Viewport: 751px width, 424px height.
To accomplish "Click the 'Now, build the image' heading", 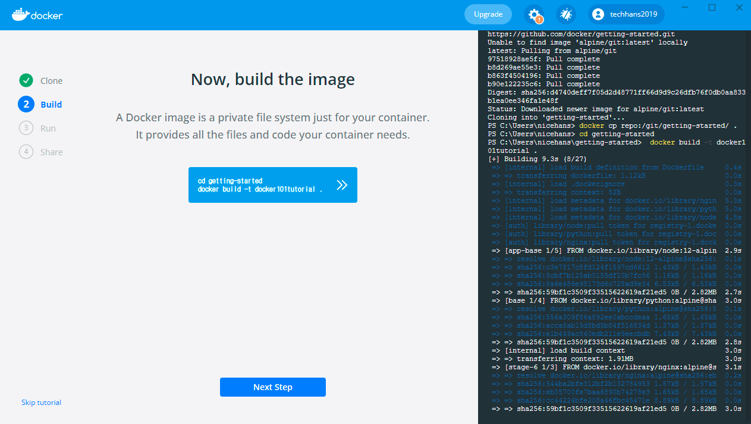I will 273,79.
